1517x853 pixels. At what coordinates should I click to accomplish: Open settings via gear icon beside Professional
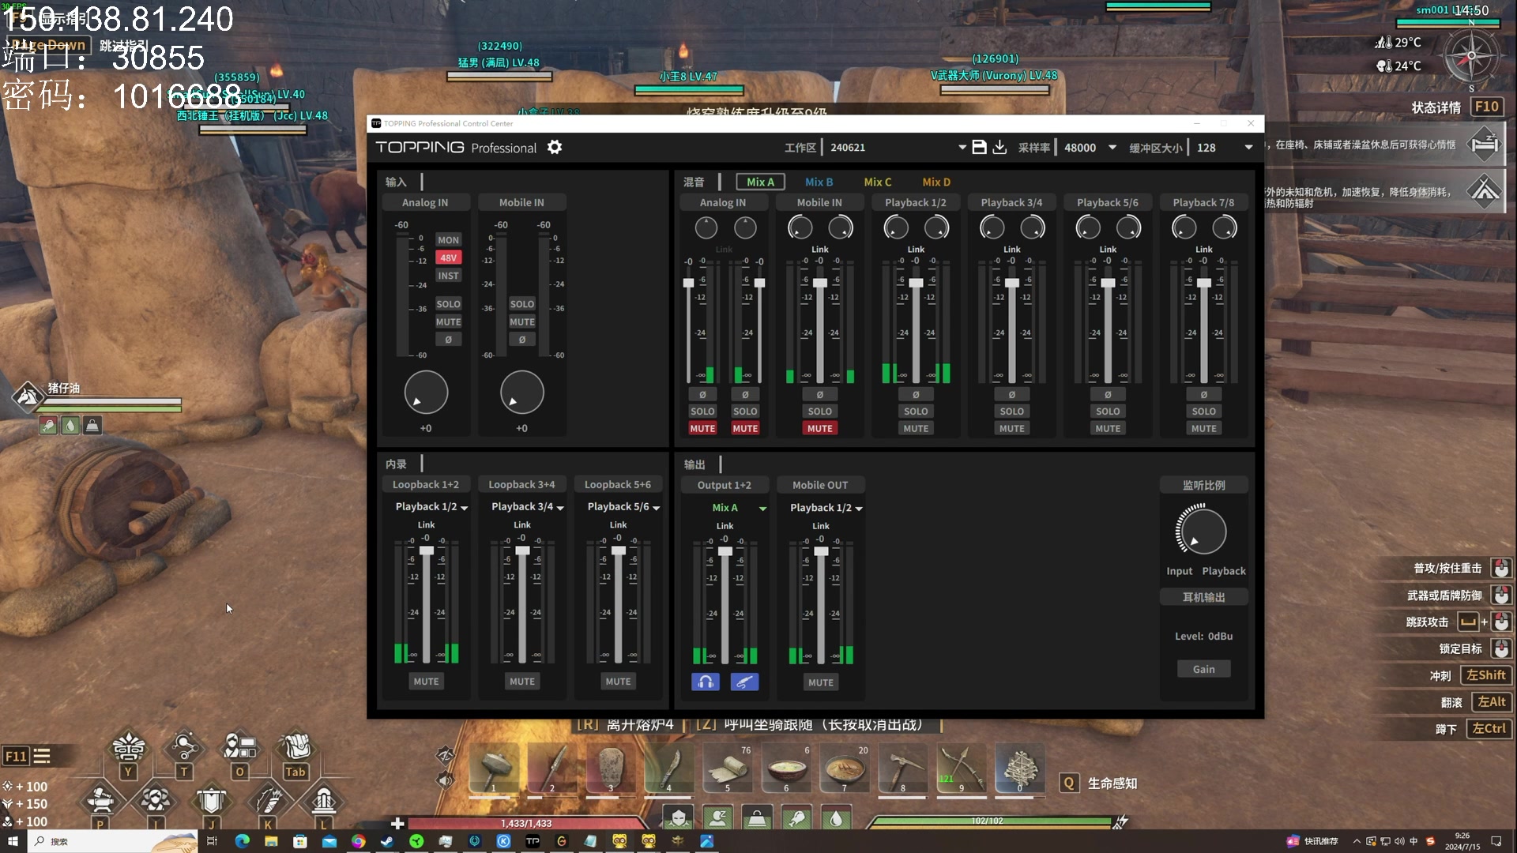555,148
